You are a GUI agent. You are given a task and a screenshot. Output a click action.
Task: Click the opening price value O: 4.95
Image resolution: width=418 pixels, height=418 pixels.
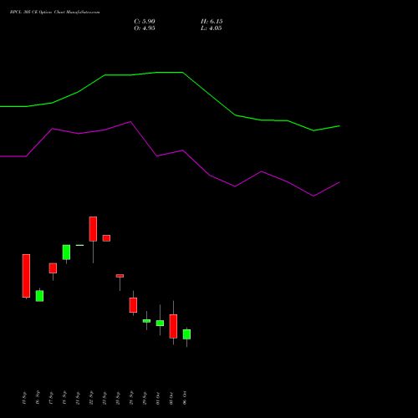click(x=145, y=28)
